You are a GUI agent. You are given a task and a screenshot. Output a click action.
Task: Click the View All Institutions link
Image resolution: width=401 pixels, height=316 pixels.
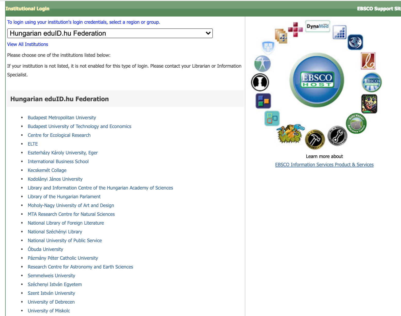click(28, 44)
